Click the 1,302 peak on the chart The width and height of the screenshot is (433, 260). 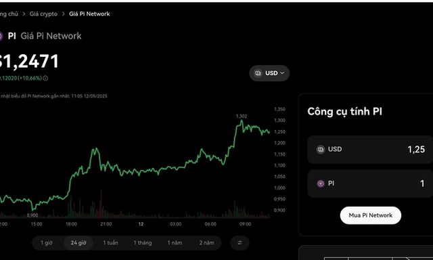click(242, 121)
